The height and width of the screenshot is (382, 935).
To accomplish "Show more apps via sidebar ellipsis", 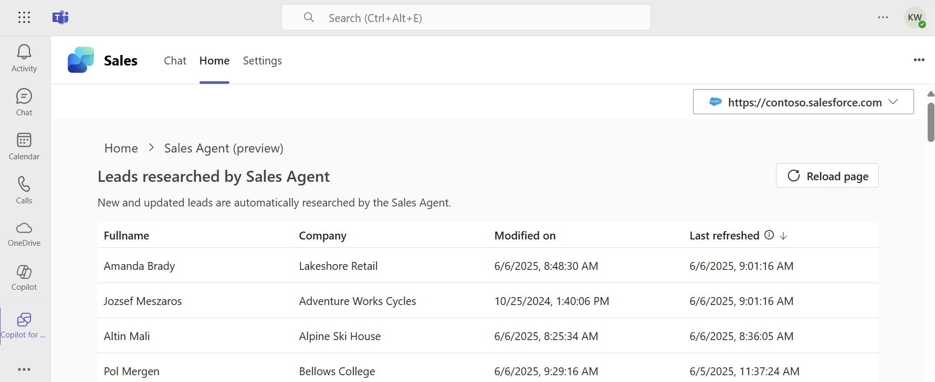I will tap(24, 369).
